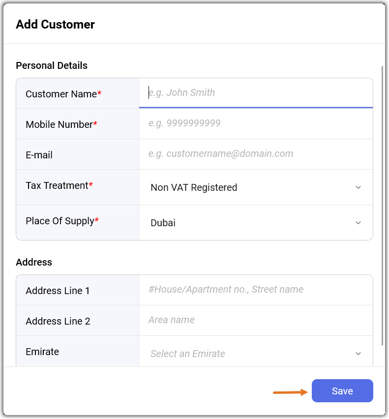Click the Personal Details section heading
Screen dimensions: 389x419
click(x=52, y=65)
